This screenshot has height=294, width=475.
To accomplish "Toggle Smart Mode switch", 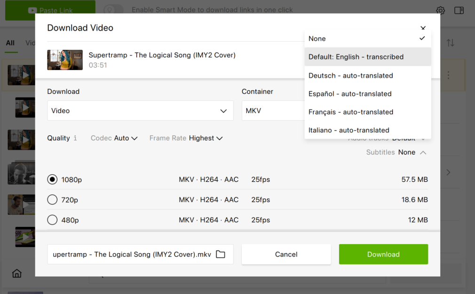I will click(113, 10).
